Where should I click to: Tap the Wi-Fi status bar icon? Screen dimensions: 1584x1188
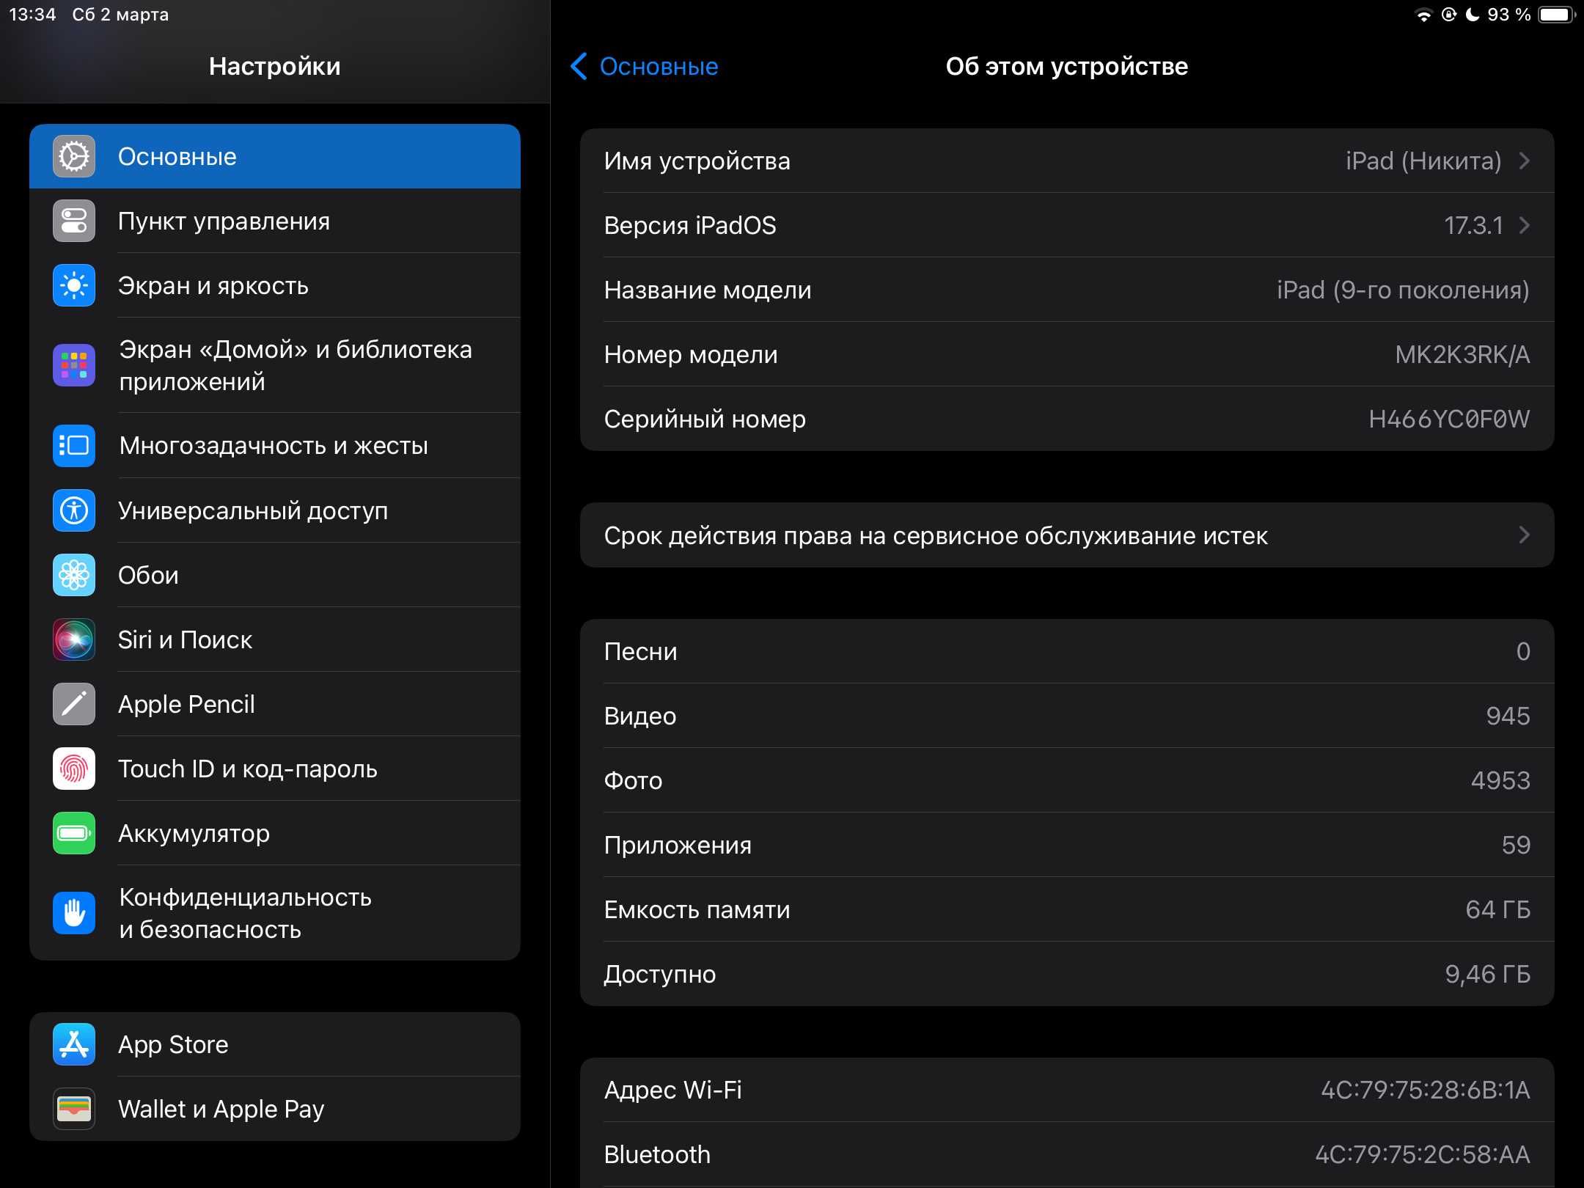tap(1423, 15)
